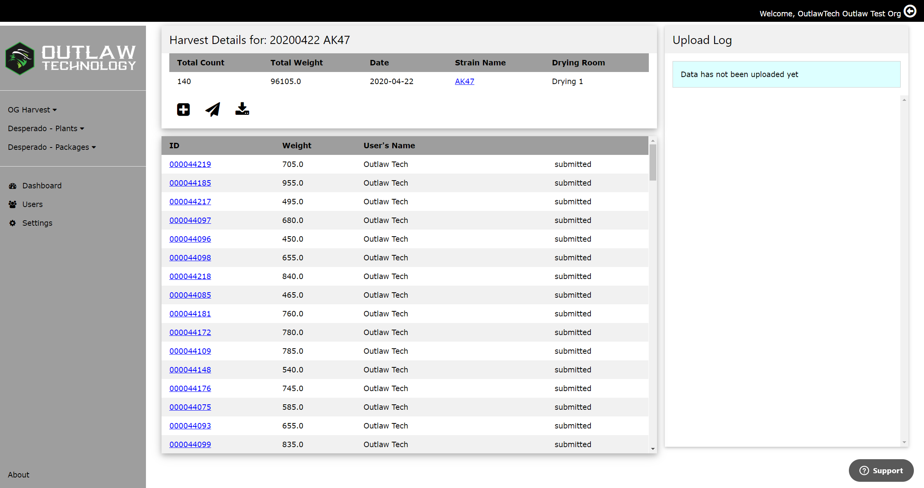Expand the OG Harvest dropdown menu

(32, 110)
